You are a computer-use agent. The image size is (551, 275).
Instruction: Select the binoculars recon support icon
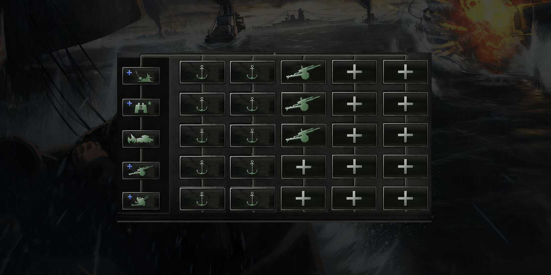pyautogui.click(x=141, y=107)
